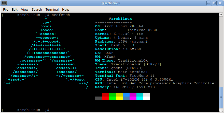Open the Search menu
Image resolution: width=224 pixels, height=113 pixels.
click(x=37, y=10)
